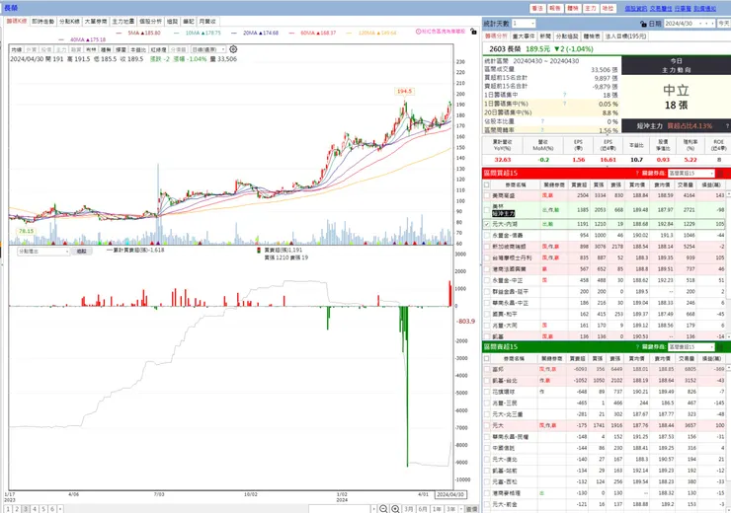The image size is (731, 513).
Task: Click the 看法 button
Action: [537, 8]
